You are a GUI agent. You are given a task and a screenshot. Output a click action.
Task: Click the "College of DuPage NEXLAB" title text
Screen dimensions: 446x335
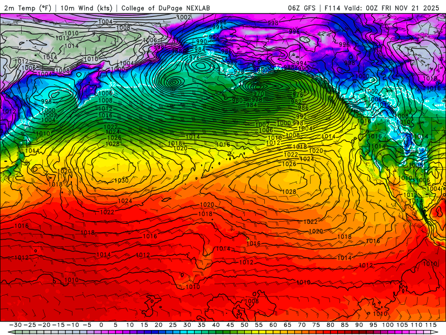pos(166,8)
